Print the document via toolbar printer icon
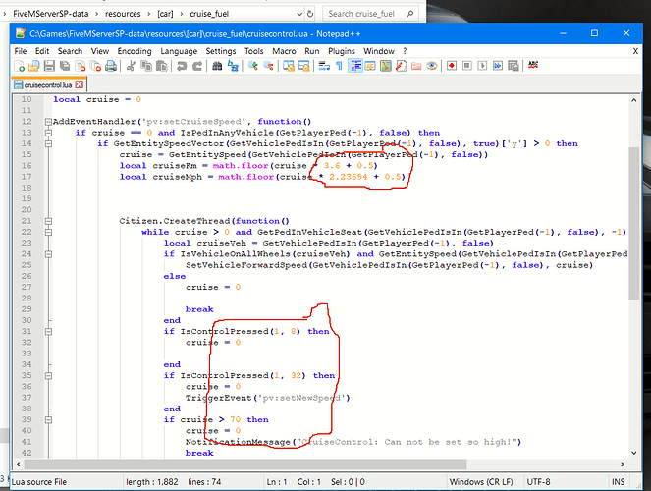Image resolution: width=651 pixels, height=491 pixels. (111, 66)
